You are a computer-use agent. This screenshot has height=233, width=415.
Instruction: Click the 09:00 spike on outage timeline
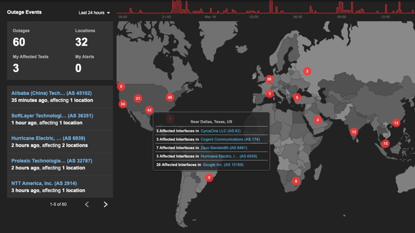tap(341, 8)
